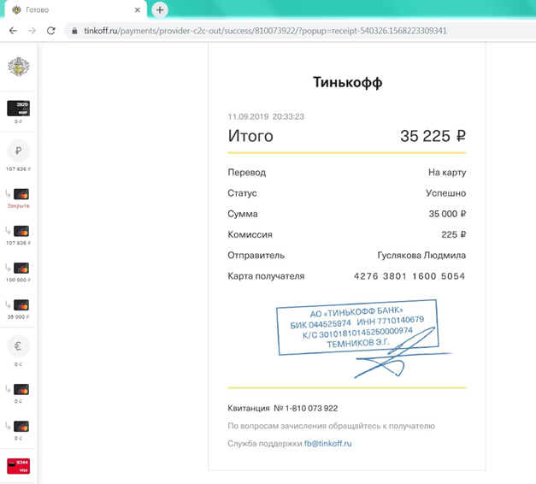Image resolution: width=536 pixels, height=484 pixels.
Task: Open a new browser tab with plus
Action: (160, 10)
